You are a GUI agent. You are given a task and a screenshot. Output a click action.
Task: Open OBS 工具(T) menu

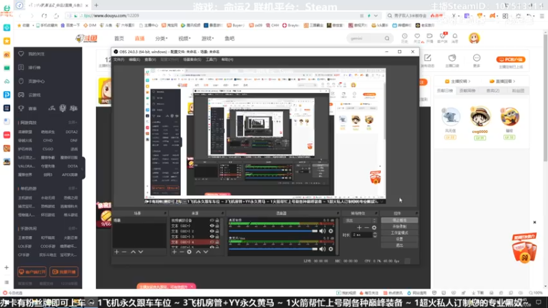[x=211, y=60]
